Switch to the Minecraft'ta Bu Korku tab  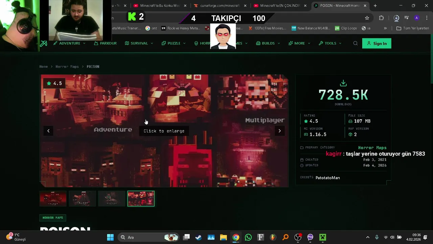point(160,6)
